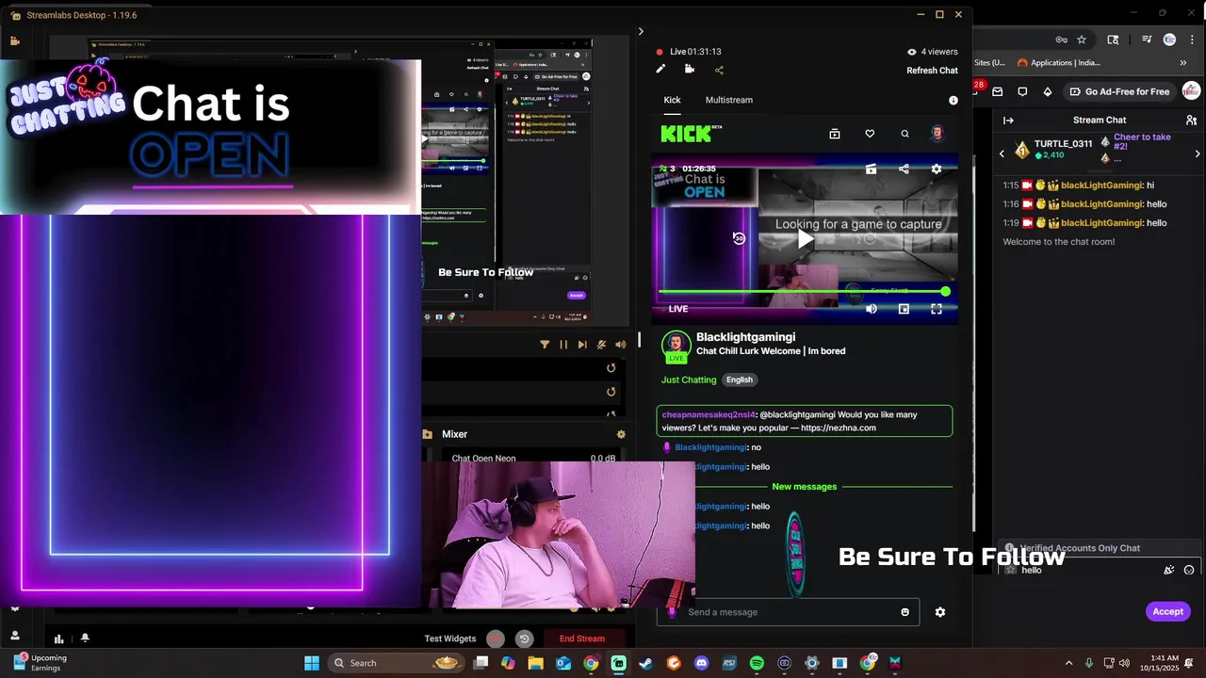Open Twitch bits diamond icon in Chrome
1206x678 pixels.
point(1047,91)
